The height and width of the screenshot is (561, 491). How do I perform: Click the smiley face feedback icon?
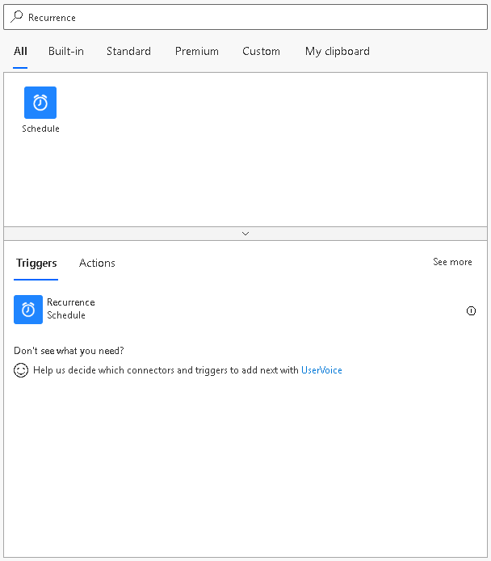click(21, 370)
